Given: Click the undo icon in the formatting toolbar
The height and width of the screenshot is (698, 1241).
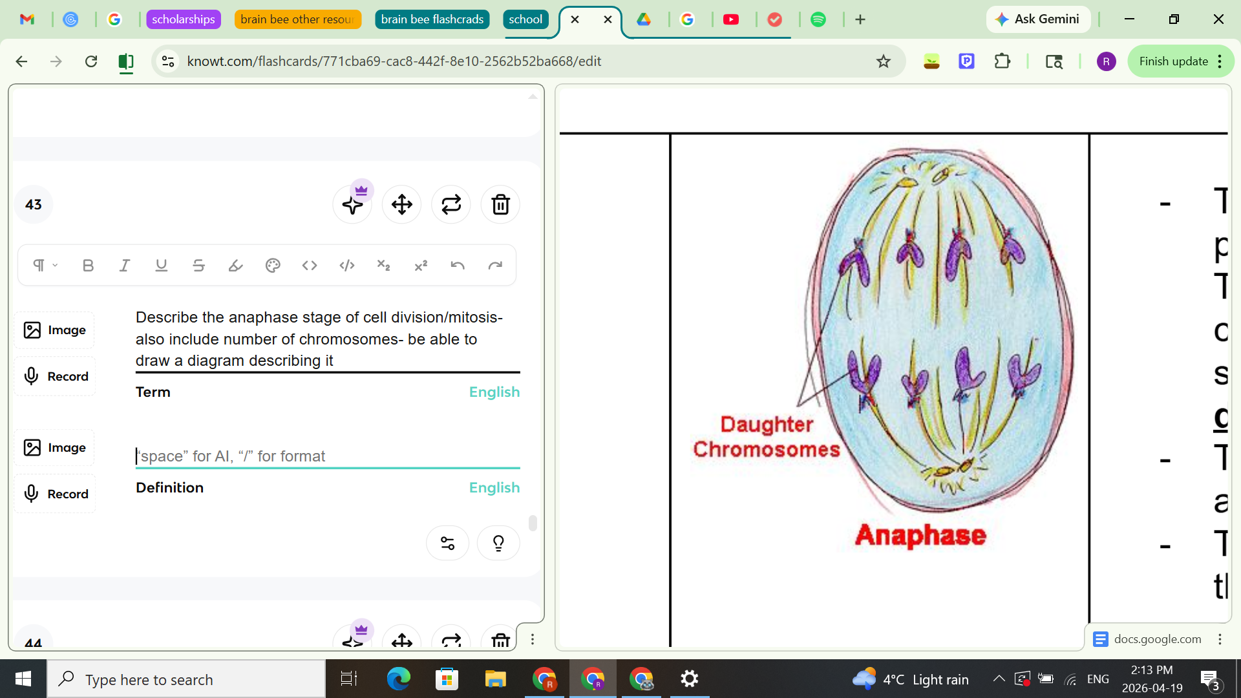Looking at the screenshot, I should [458, 265].
